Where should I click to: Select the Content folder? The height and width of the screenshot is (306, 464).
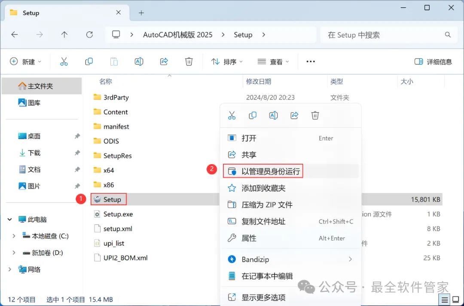(110, 112)
